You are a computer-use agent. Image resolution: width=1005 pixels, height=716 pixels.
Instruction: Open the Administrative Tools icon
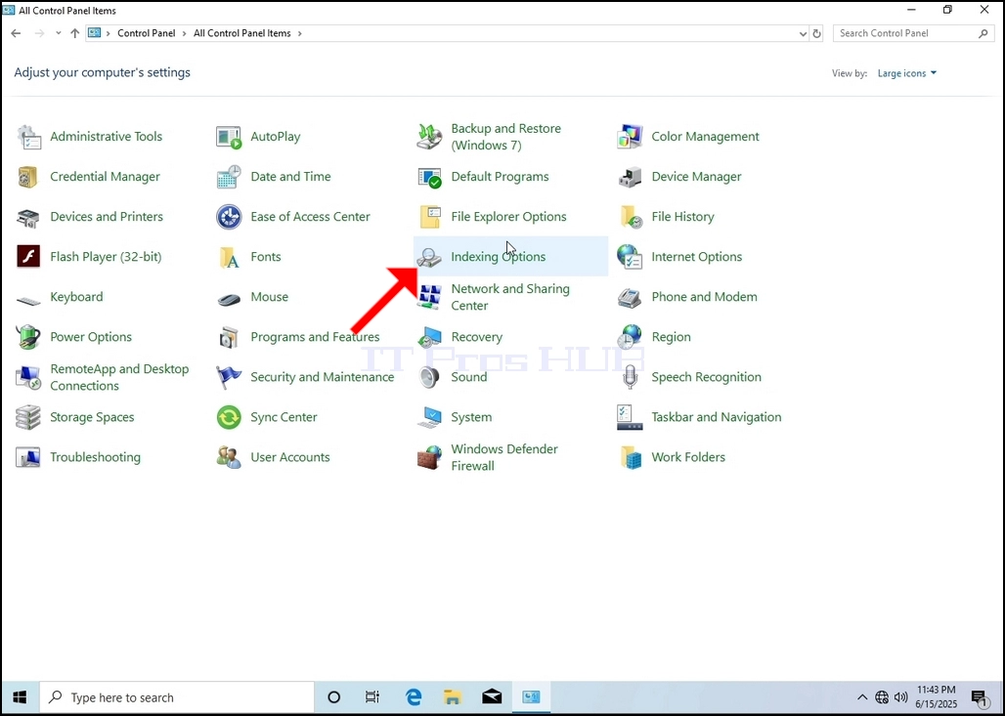click(x=28, y=137)
